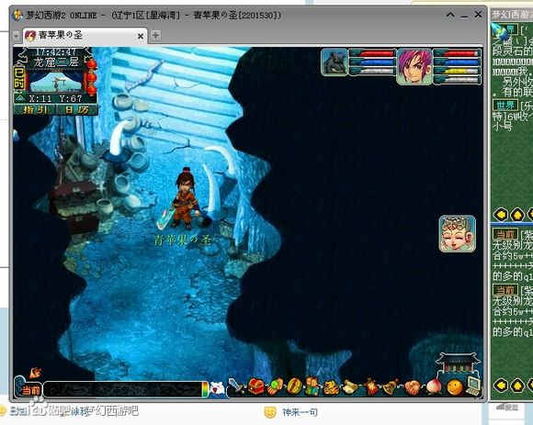The width and height of the screenshot is (533, 425).
Task: Open the paper scroll quest icon
Action: [350, 387]
